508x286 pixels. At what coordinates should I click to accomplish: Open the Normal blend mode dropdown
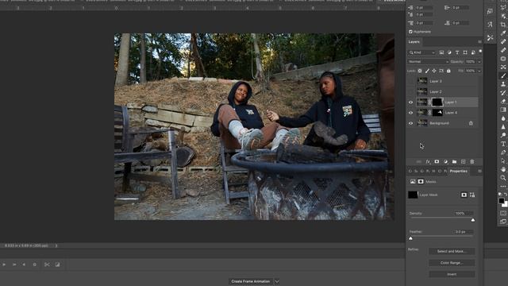(x=428, y=62)
